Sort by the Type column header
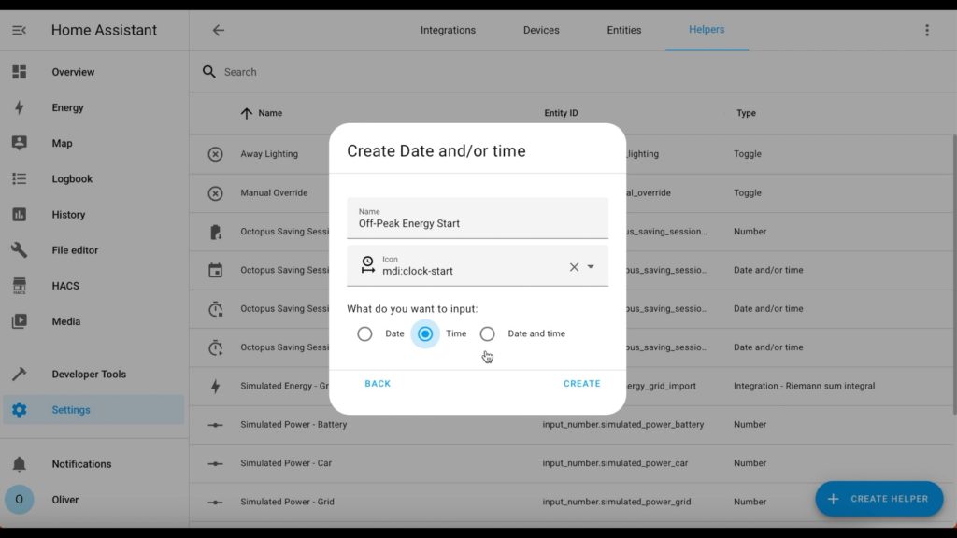957x538 pixels. (x=746, y=113)
